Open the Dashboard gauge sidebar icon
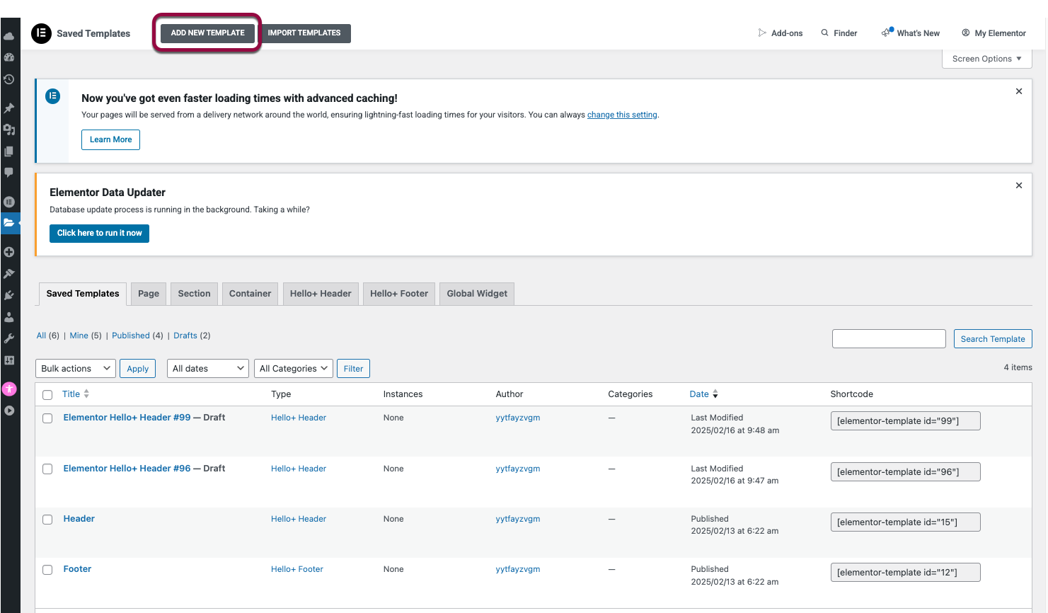1048x613 pixels. (9, 57)
